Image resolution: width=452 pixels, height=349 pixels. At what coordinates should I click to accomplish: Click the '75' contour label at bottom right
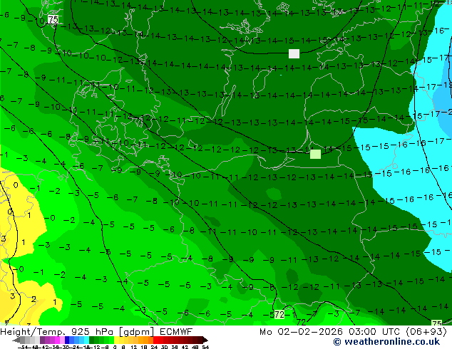pyautogui.click(x=437, y=323)
